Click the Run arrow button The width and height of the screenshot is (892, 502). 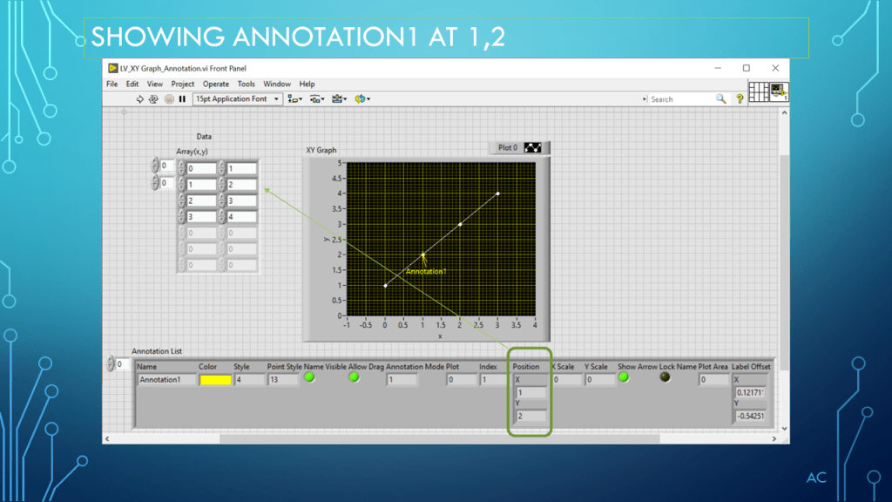click(x=140, y=99)
